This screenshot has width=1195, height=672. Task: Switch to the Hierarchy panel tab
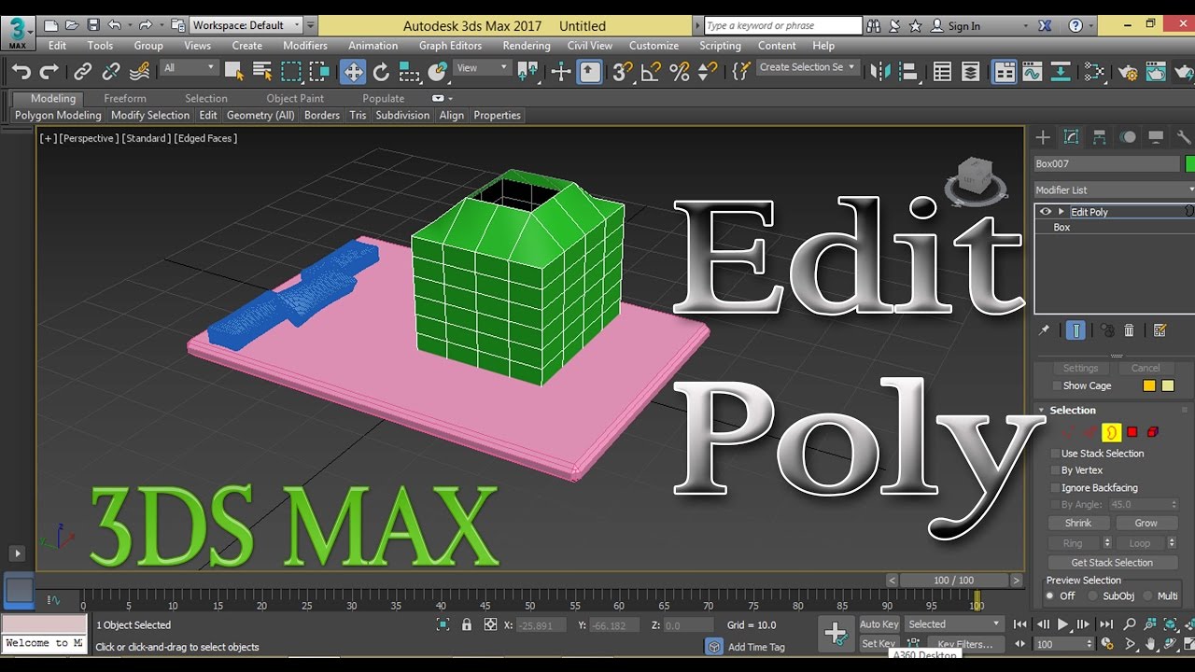click(x=1100, y=137)
